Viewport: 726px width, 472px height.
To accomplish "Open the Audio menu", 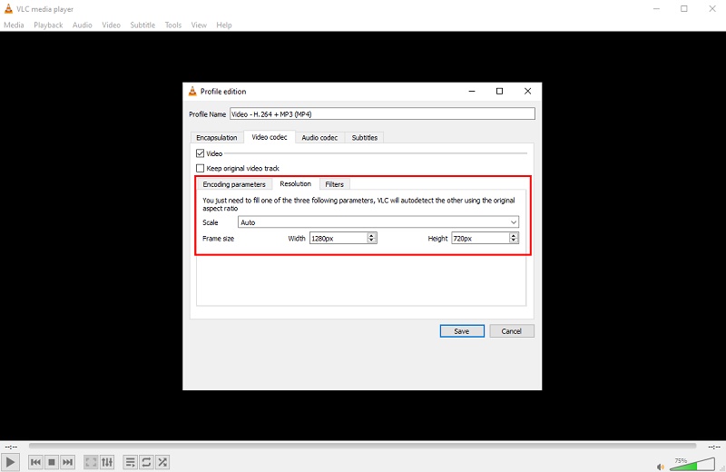I will click(83, 25).
